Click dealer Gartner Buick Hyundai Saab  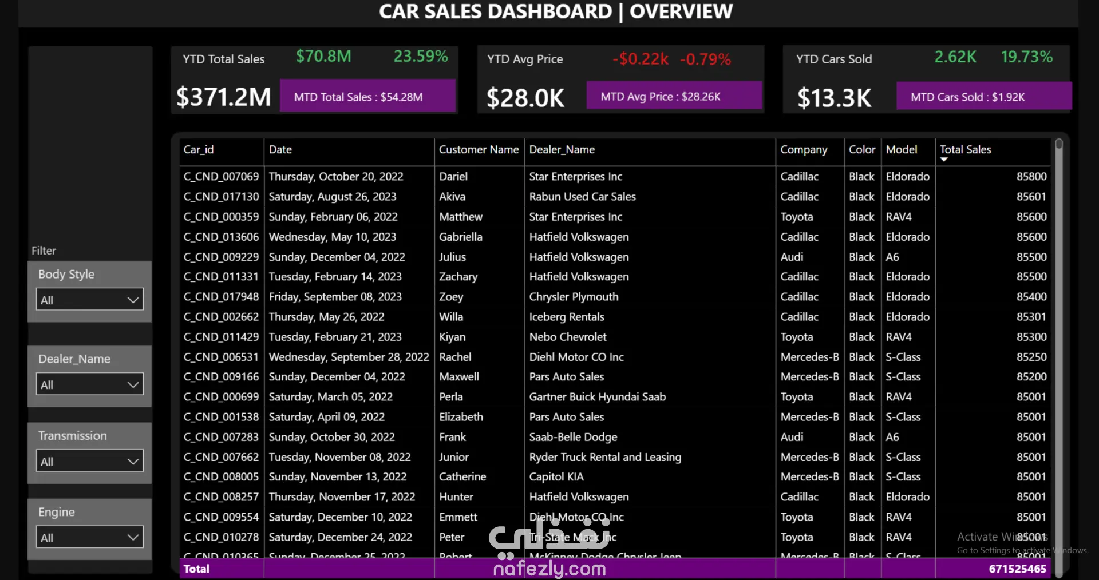(x=598, y=397)
